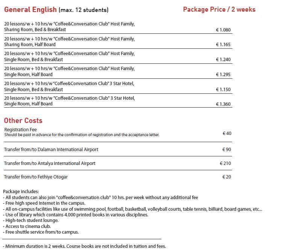
Task: Select the € 90 transfer price
Action: coord(227,150)
